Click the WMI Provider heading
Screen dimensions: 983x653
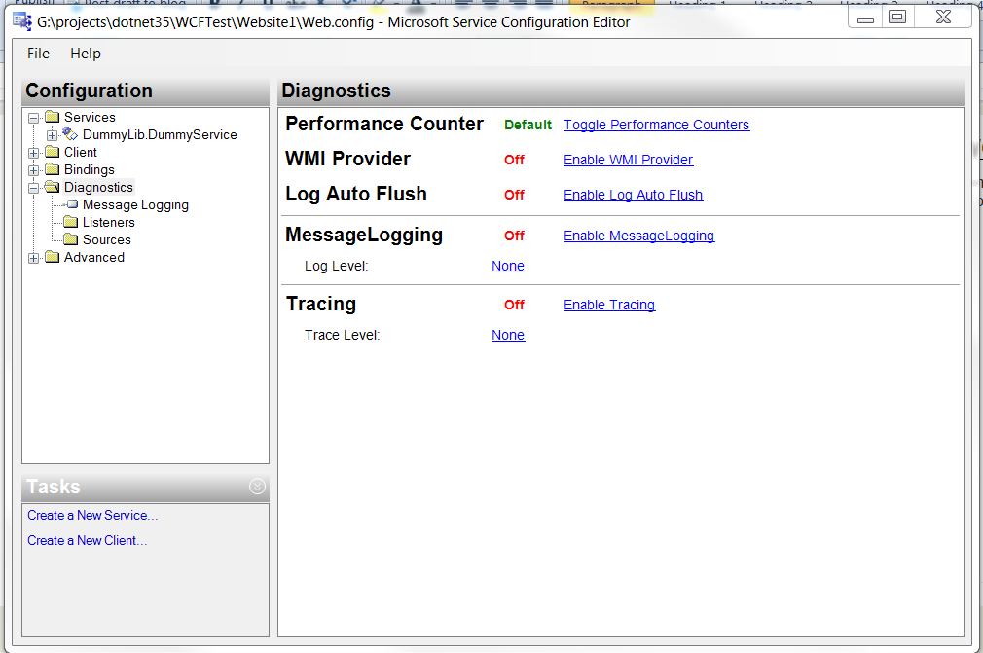[x=347, y=159]
